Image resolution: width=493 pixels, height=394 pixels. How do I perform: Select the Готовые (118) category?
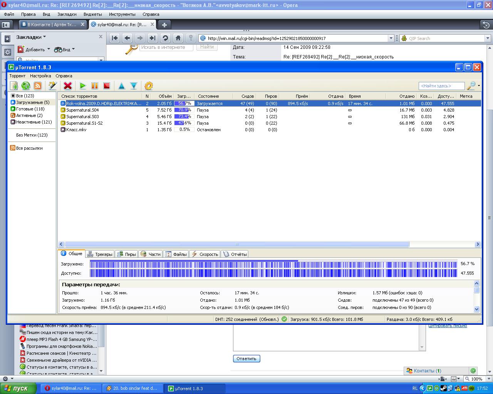tap(30, 109)
